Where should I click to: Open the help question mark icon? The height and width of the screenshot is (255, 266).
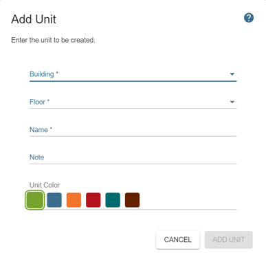point(249,18)
